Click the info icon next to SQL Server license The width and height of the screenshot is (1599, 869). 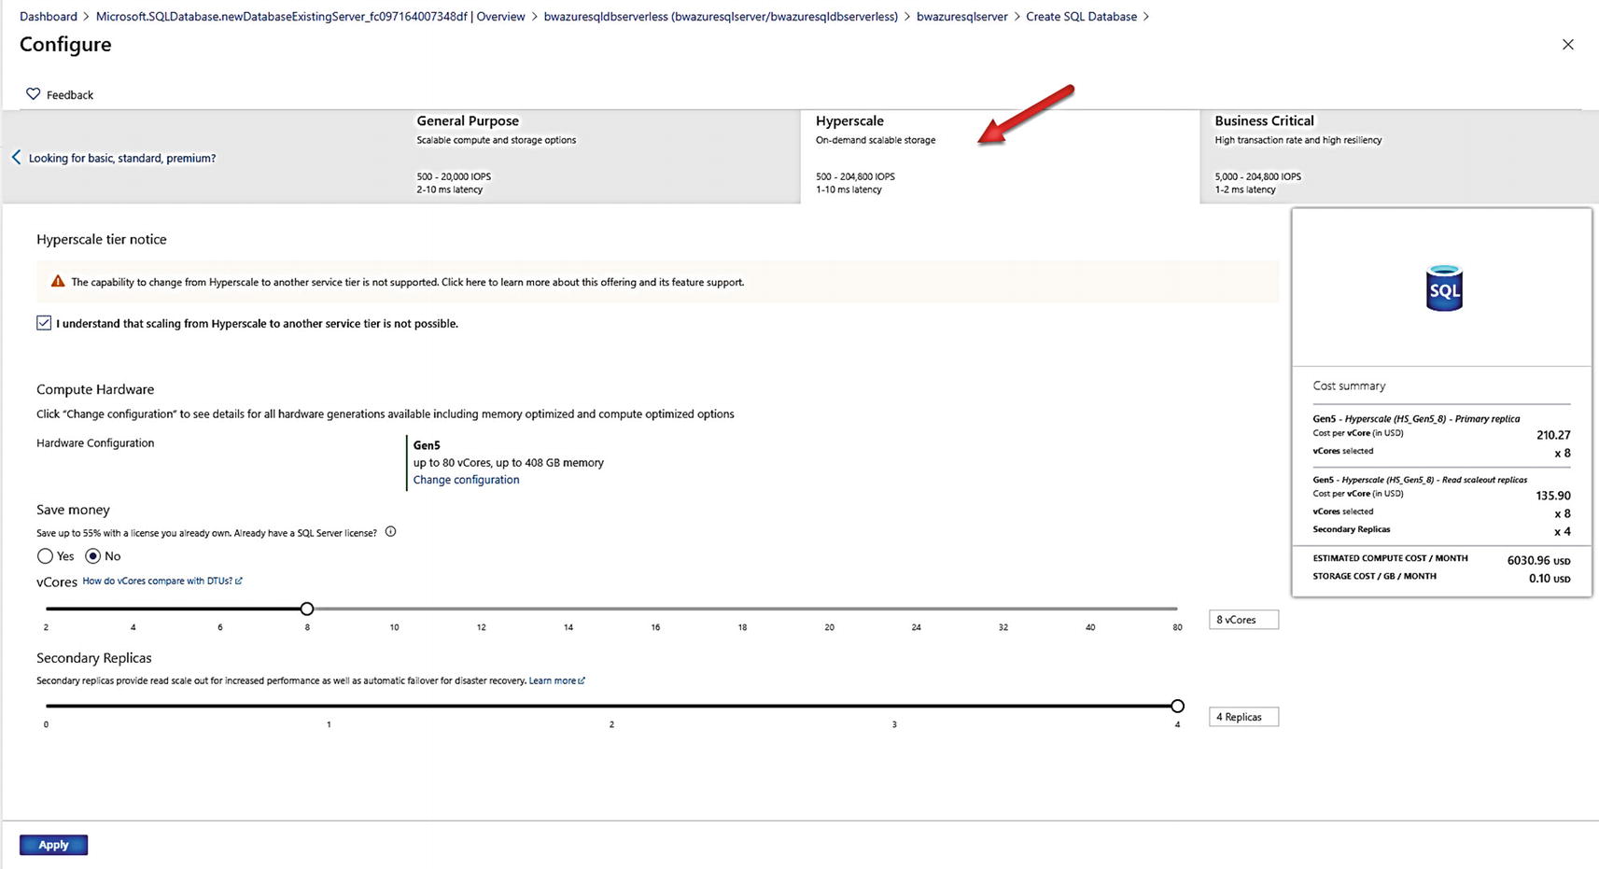pyautogui.click(x=391, y=532)
